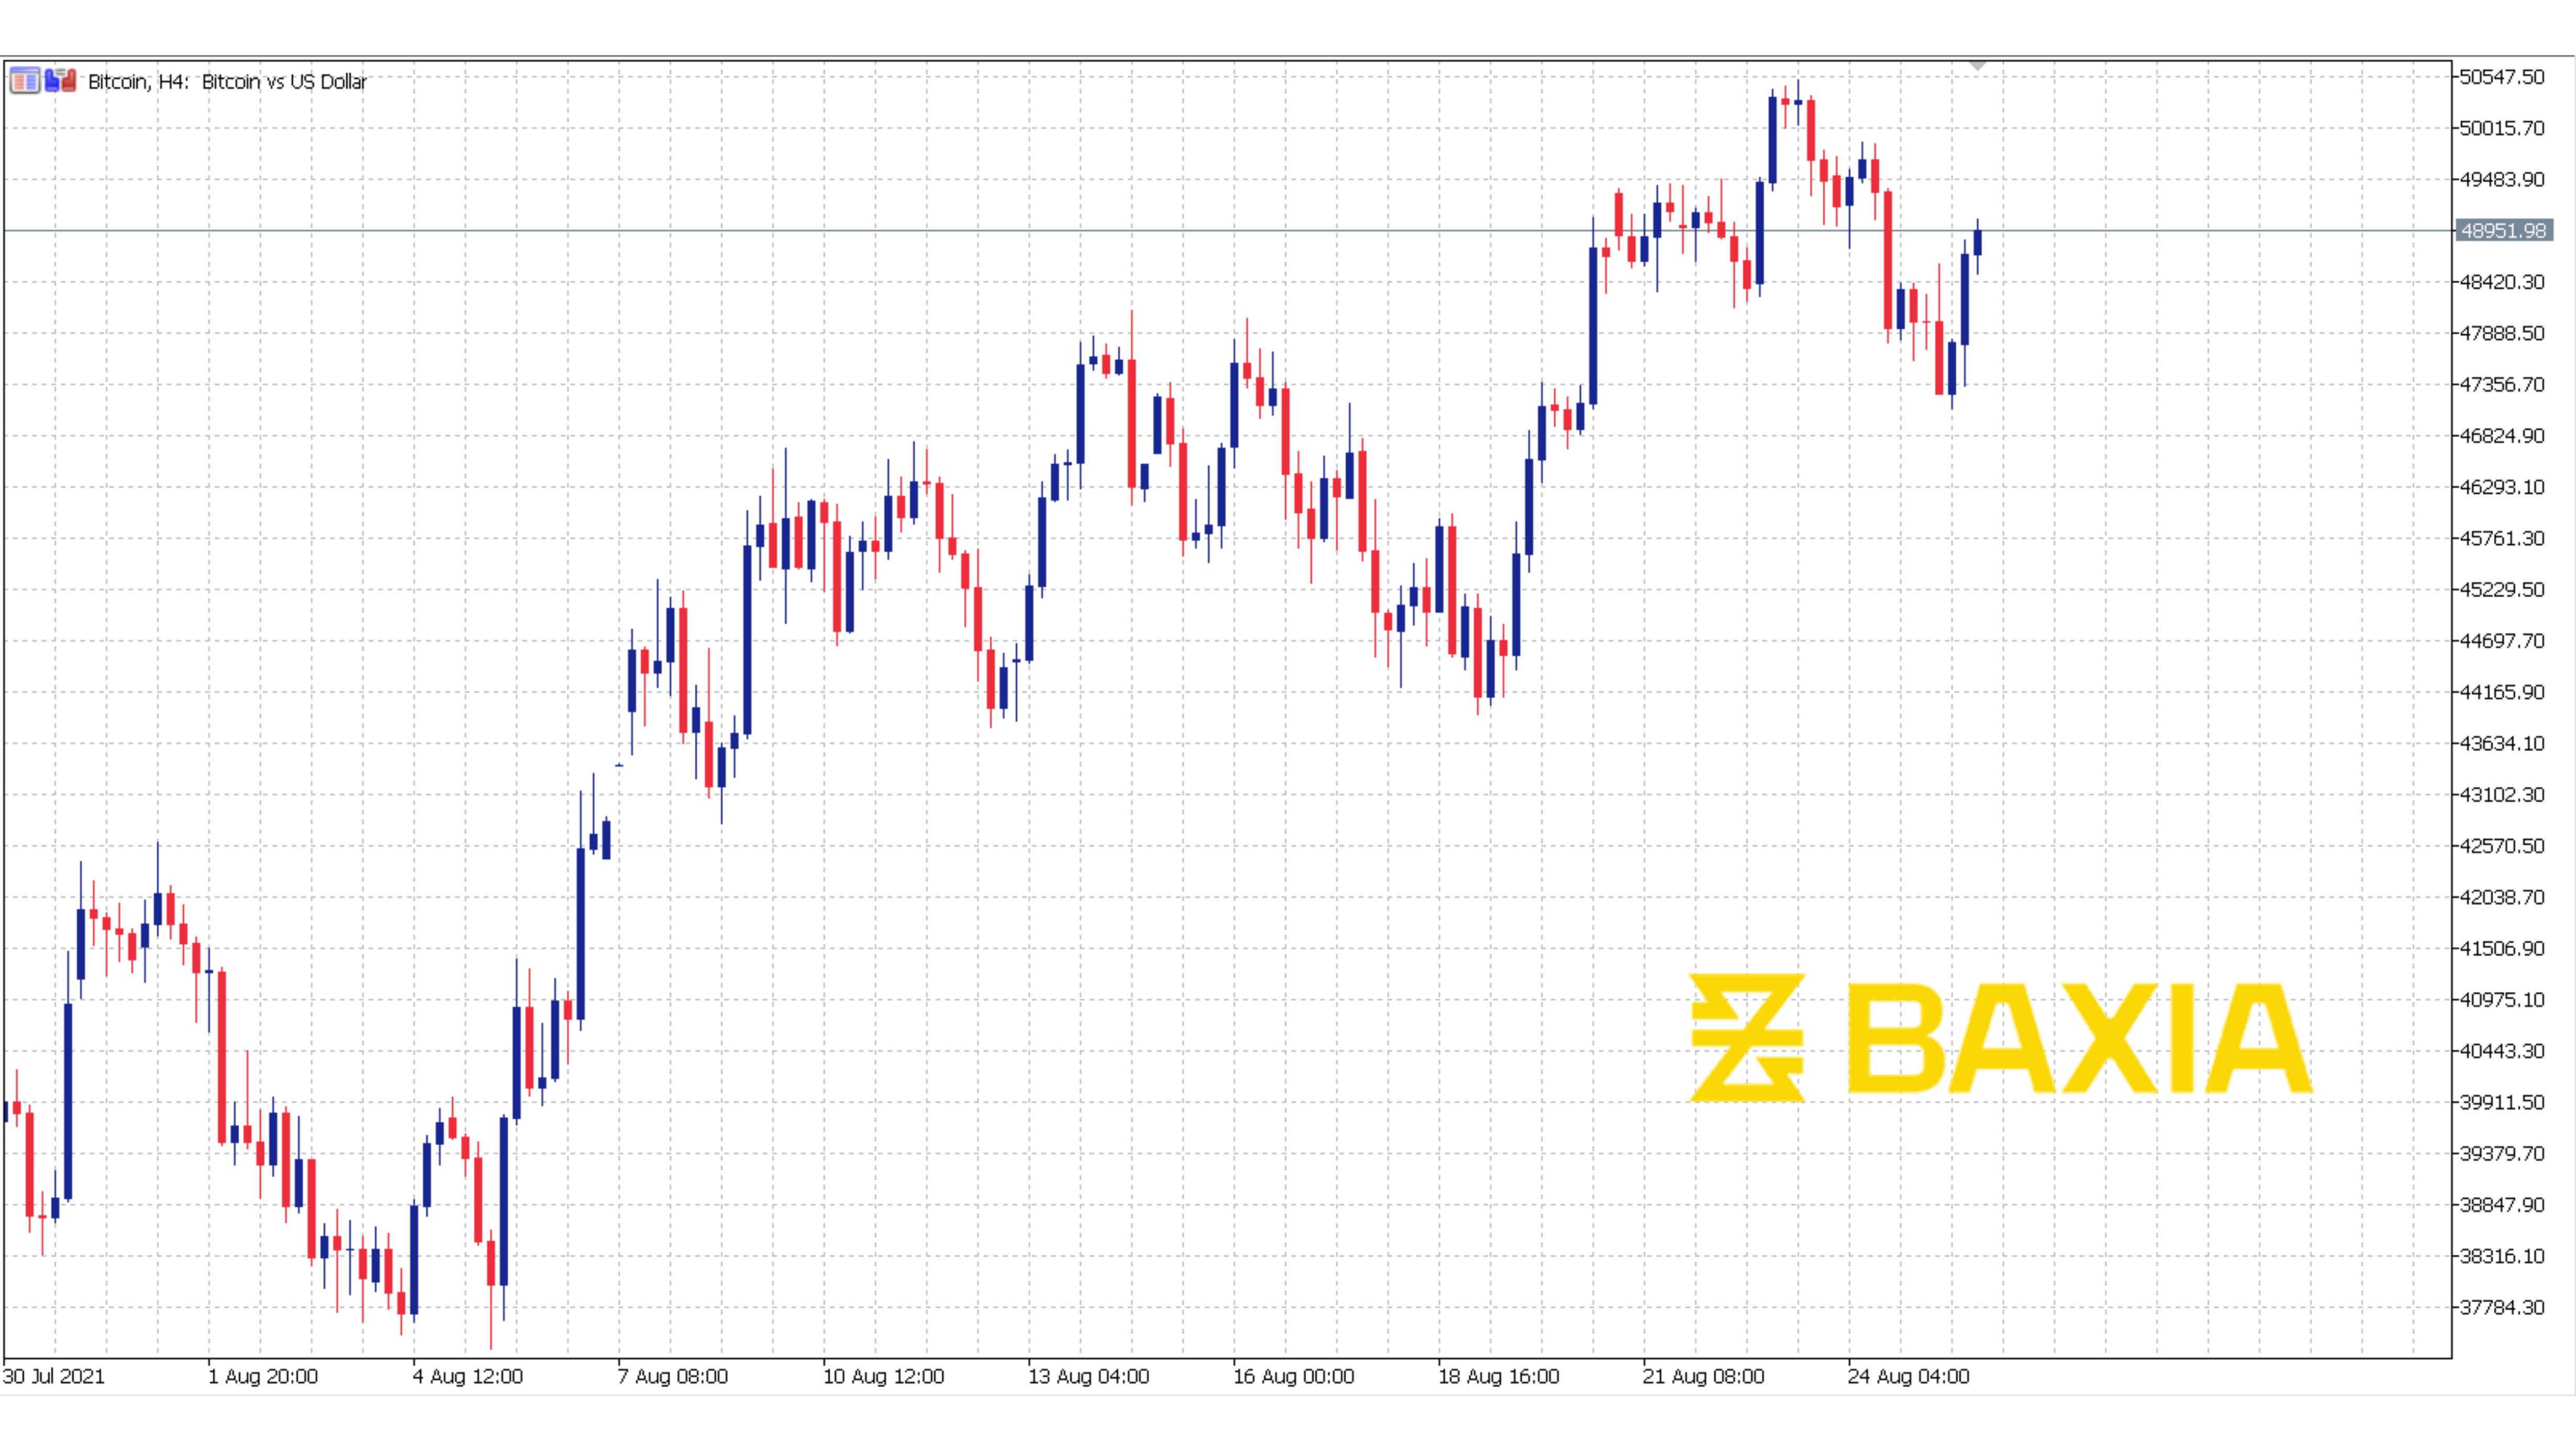The image size is (2576, 1451).
Task: Click the 10 Aug 12:00 time label
Action: (x=883, y=1376)
